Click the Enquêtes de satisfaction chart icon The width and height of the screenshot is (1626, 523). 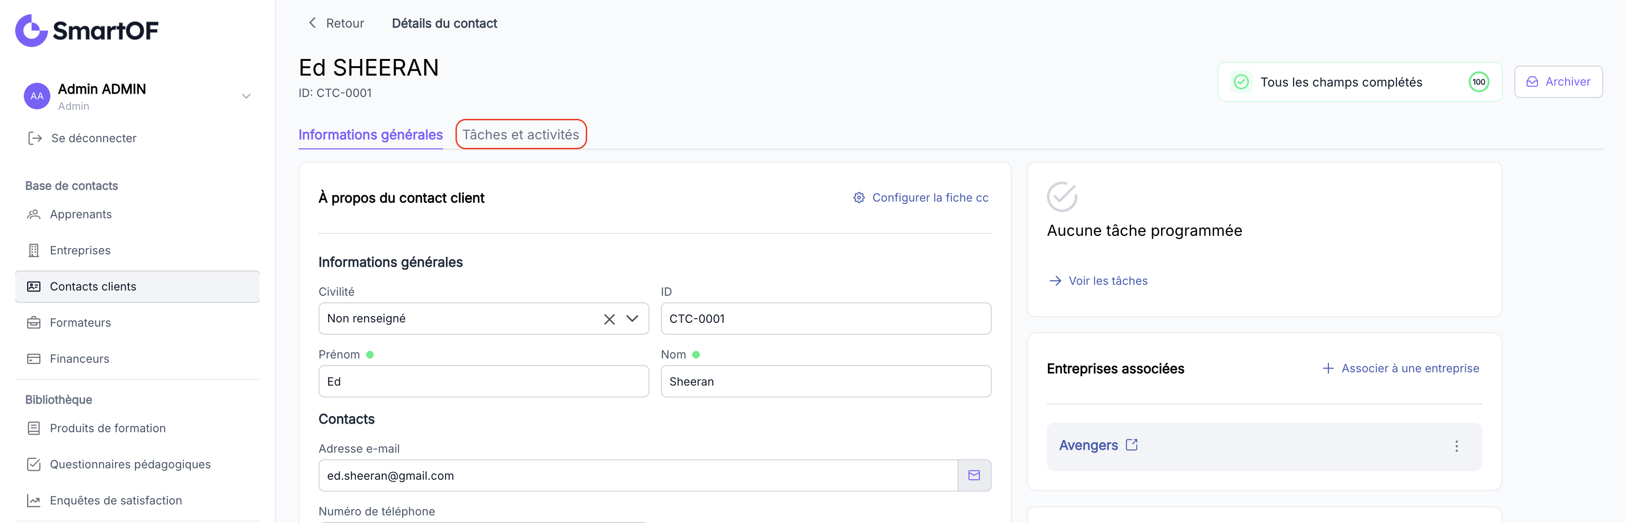[x=34, y=500]
